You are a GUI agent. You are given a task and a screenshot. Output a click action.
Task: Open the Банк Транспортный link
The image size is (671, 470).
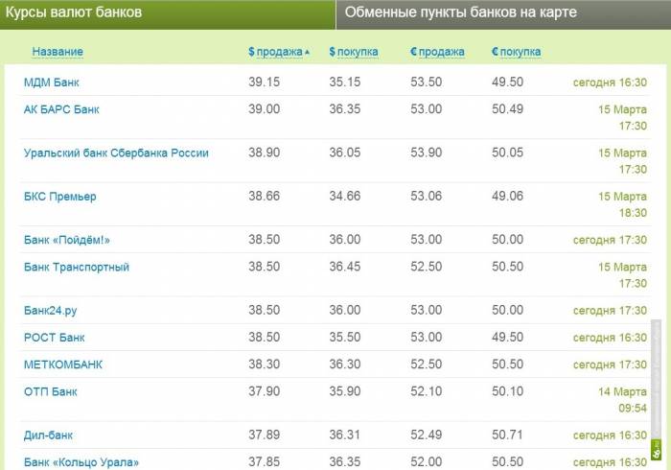76,267
